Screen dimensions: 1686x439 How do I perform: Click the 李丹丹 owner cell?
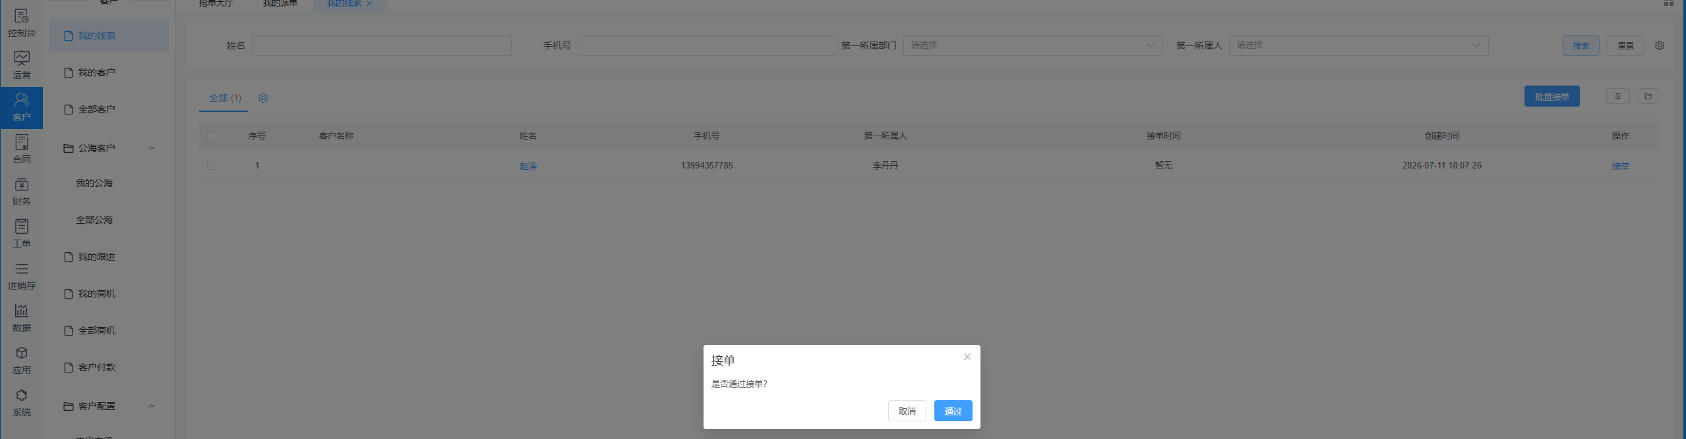[885, 165]
